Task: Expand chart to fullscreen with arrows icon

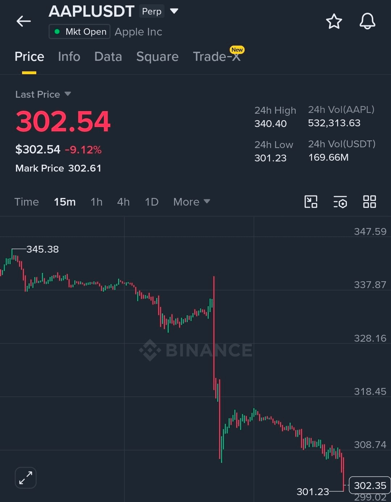Action: [x=26, y=477]
